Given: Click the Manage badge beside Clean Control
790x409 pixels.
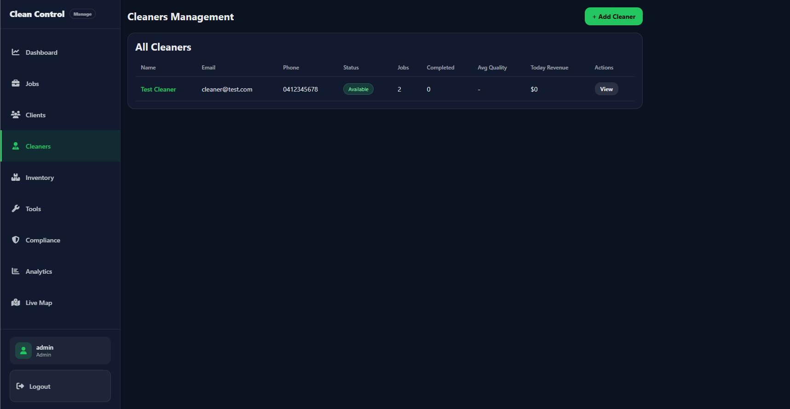Looking at the screenshot, I should [x=82, y=14].
